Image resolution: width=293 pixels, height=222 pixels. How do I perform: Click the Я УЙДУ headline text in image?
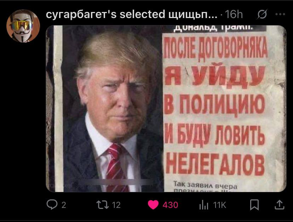point(215,76)
